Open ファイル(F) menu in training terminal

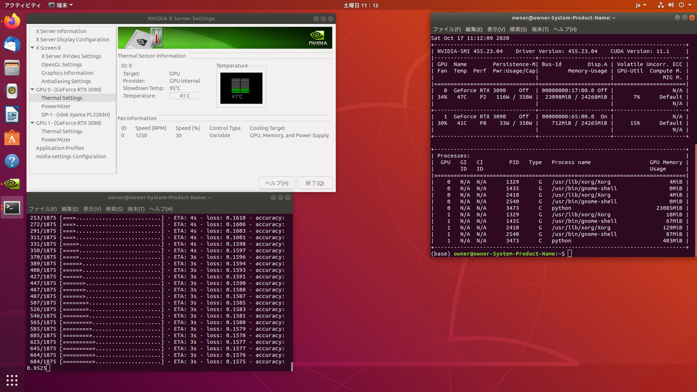click(x=43, y=209)
